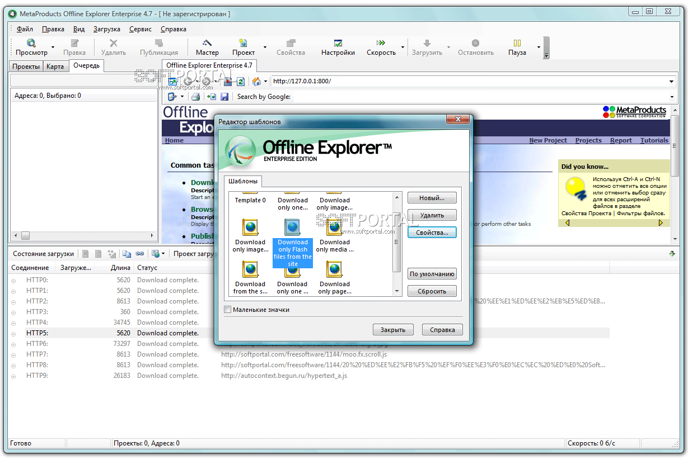Open the home icon dropdown arrow
This screenshot has width=688, height=460.
[265, 82]
